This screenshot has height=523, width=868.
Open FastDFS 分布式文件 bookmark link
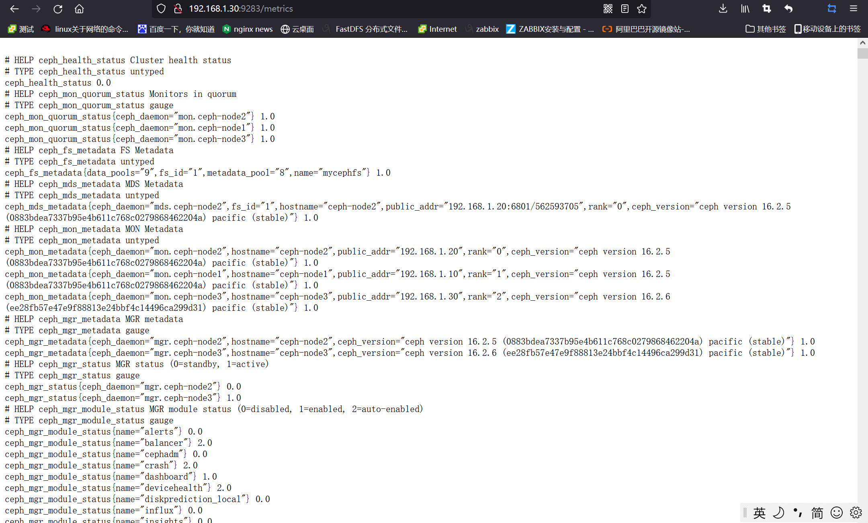tap(366, 29)
